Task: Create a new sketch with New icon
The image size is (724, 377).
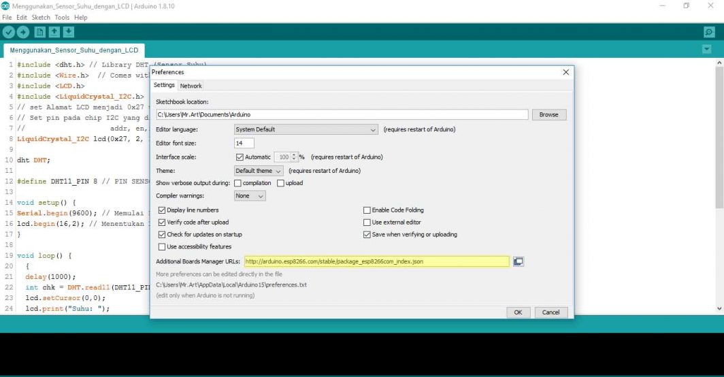Action: 39,32
